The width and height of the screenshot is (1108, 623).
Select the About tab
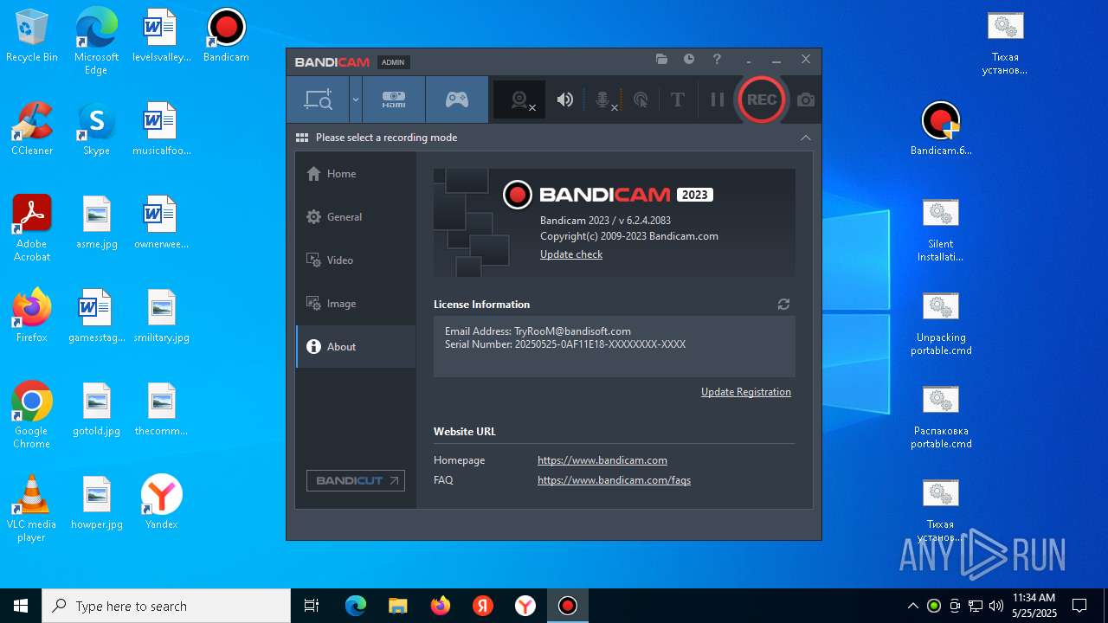pyautogui.click(x=356, y=347)
